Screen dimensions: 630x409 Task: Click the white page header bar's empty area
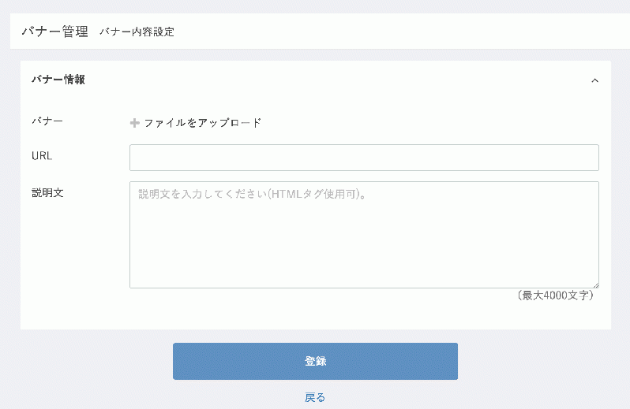(x=402, y=32)
